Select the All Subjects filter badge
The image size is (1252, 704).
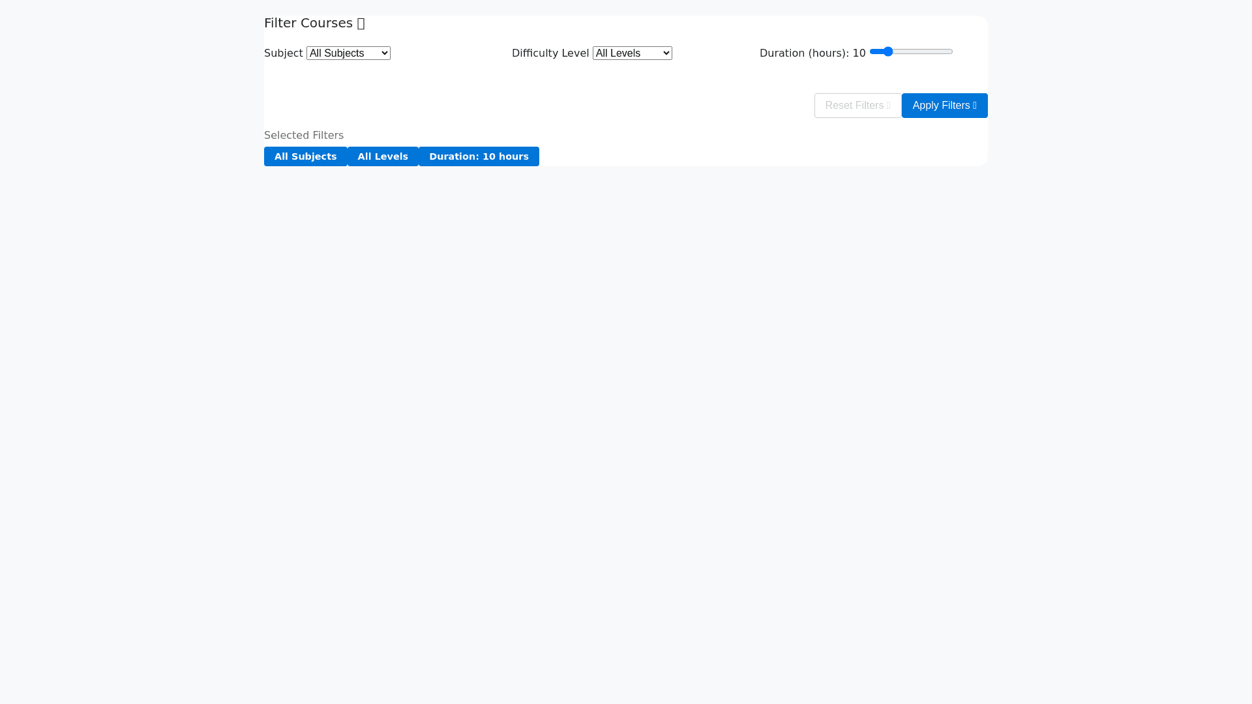coord(305,156)
